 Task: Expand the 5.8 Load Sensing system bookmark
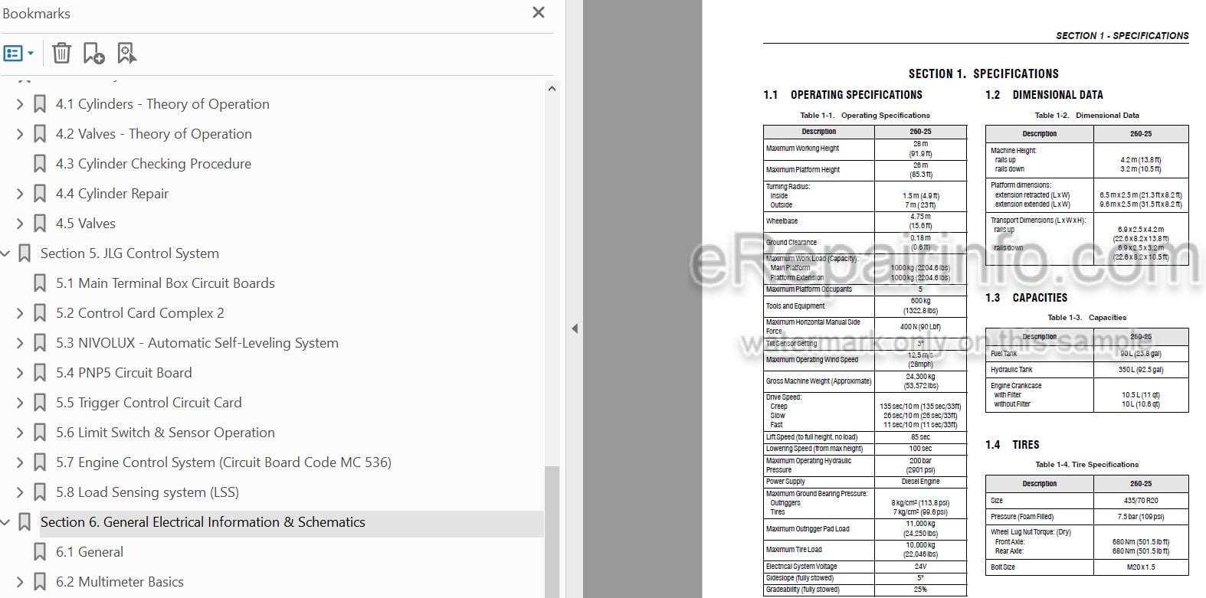tap(20, 492)
